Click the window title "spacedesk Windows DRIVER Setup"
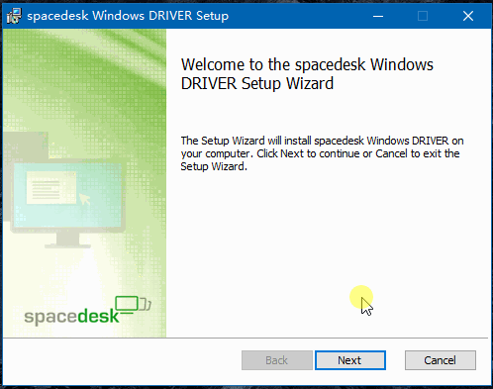 128,16
